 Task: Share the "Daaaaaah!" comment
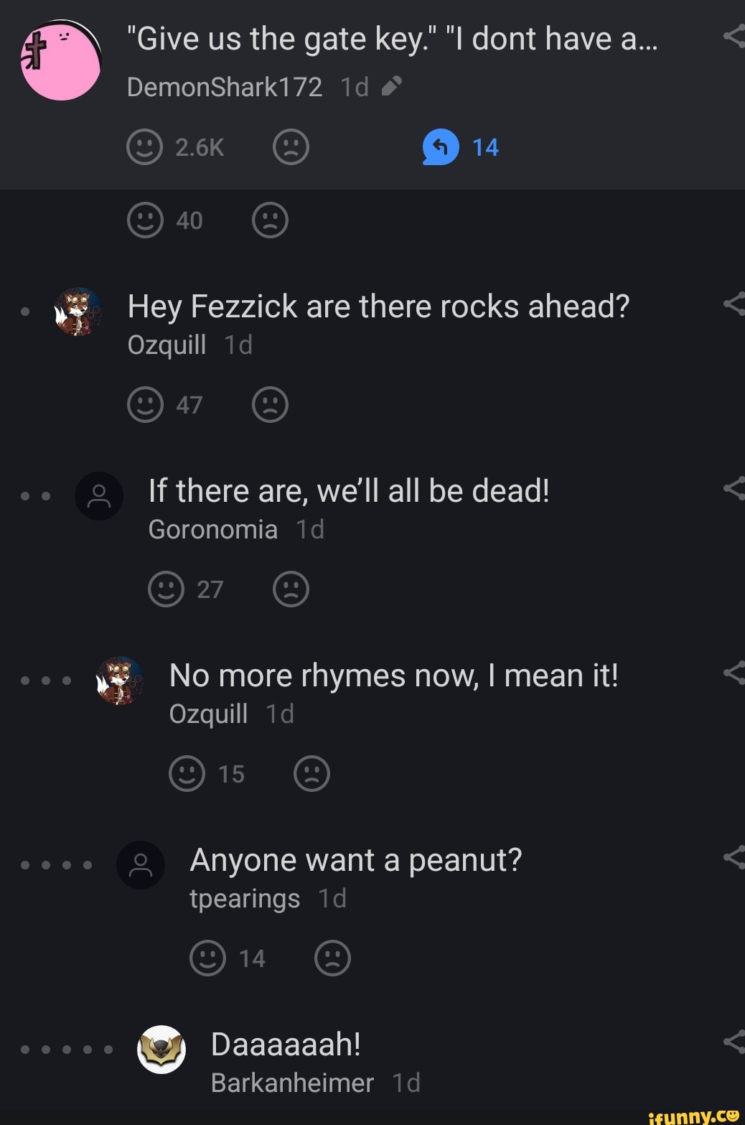coord(734,1042)
